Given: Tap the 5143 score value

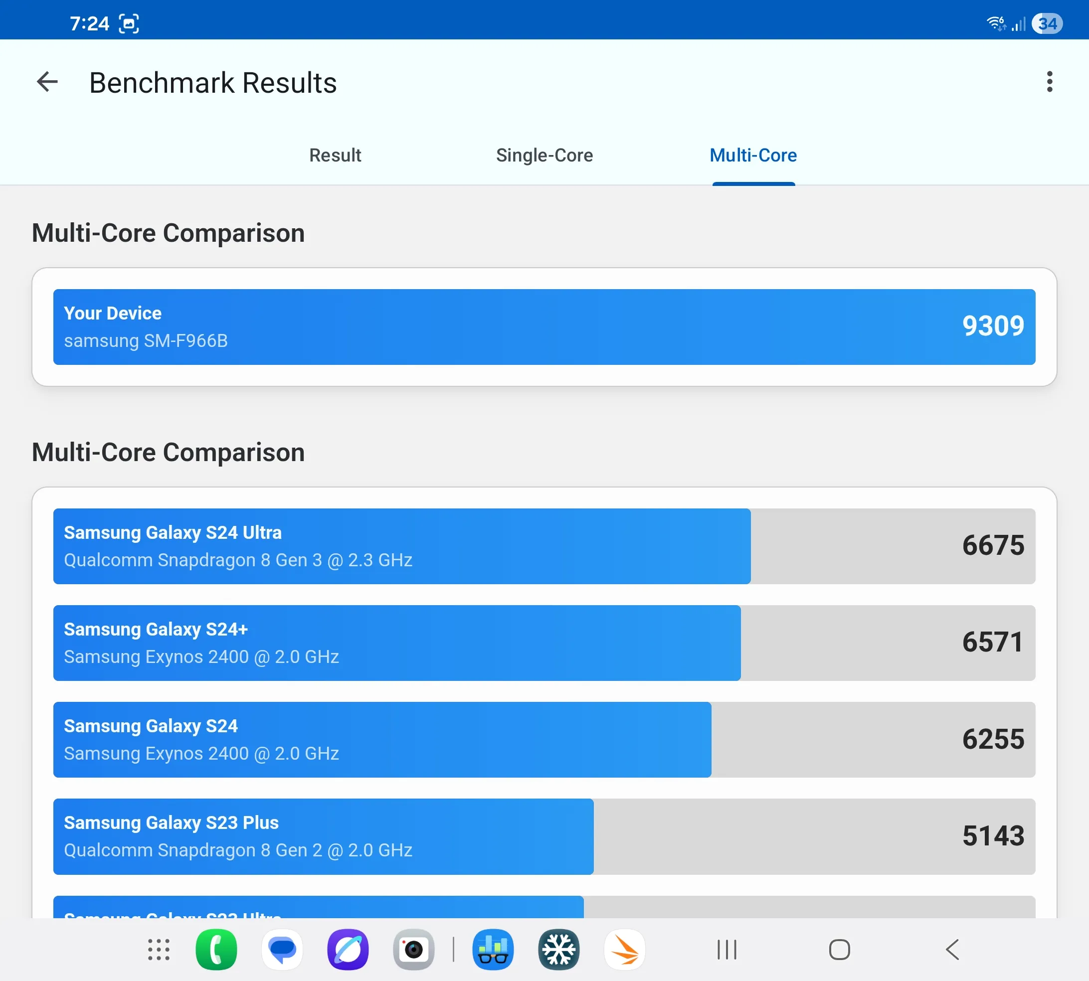Looking at the screenshot, I should 993,836.
